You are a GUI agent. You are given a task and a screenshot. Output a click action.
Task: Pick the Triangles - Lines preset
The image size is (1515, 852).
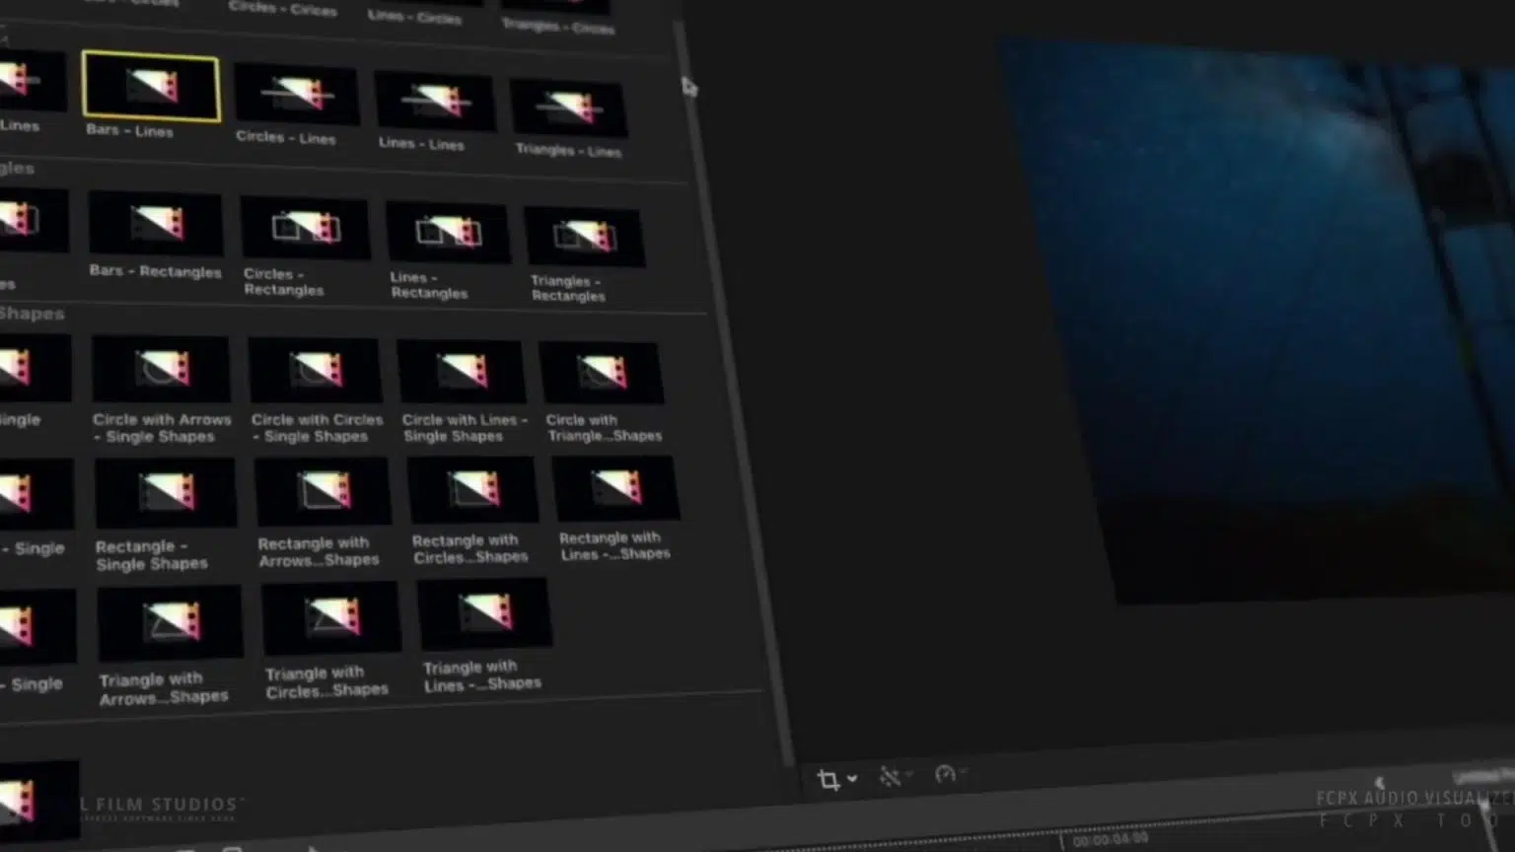568,107
